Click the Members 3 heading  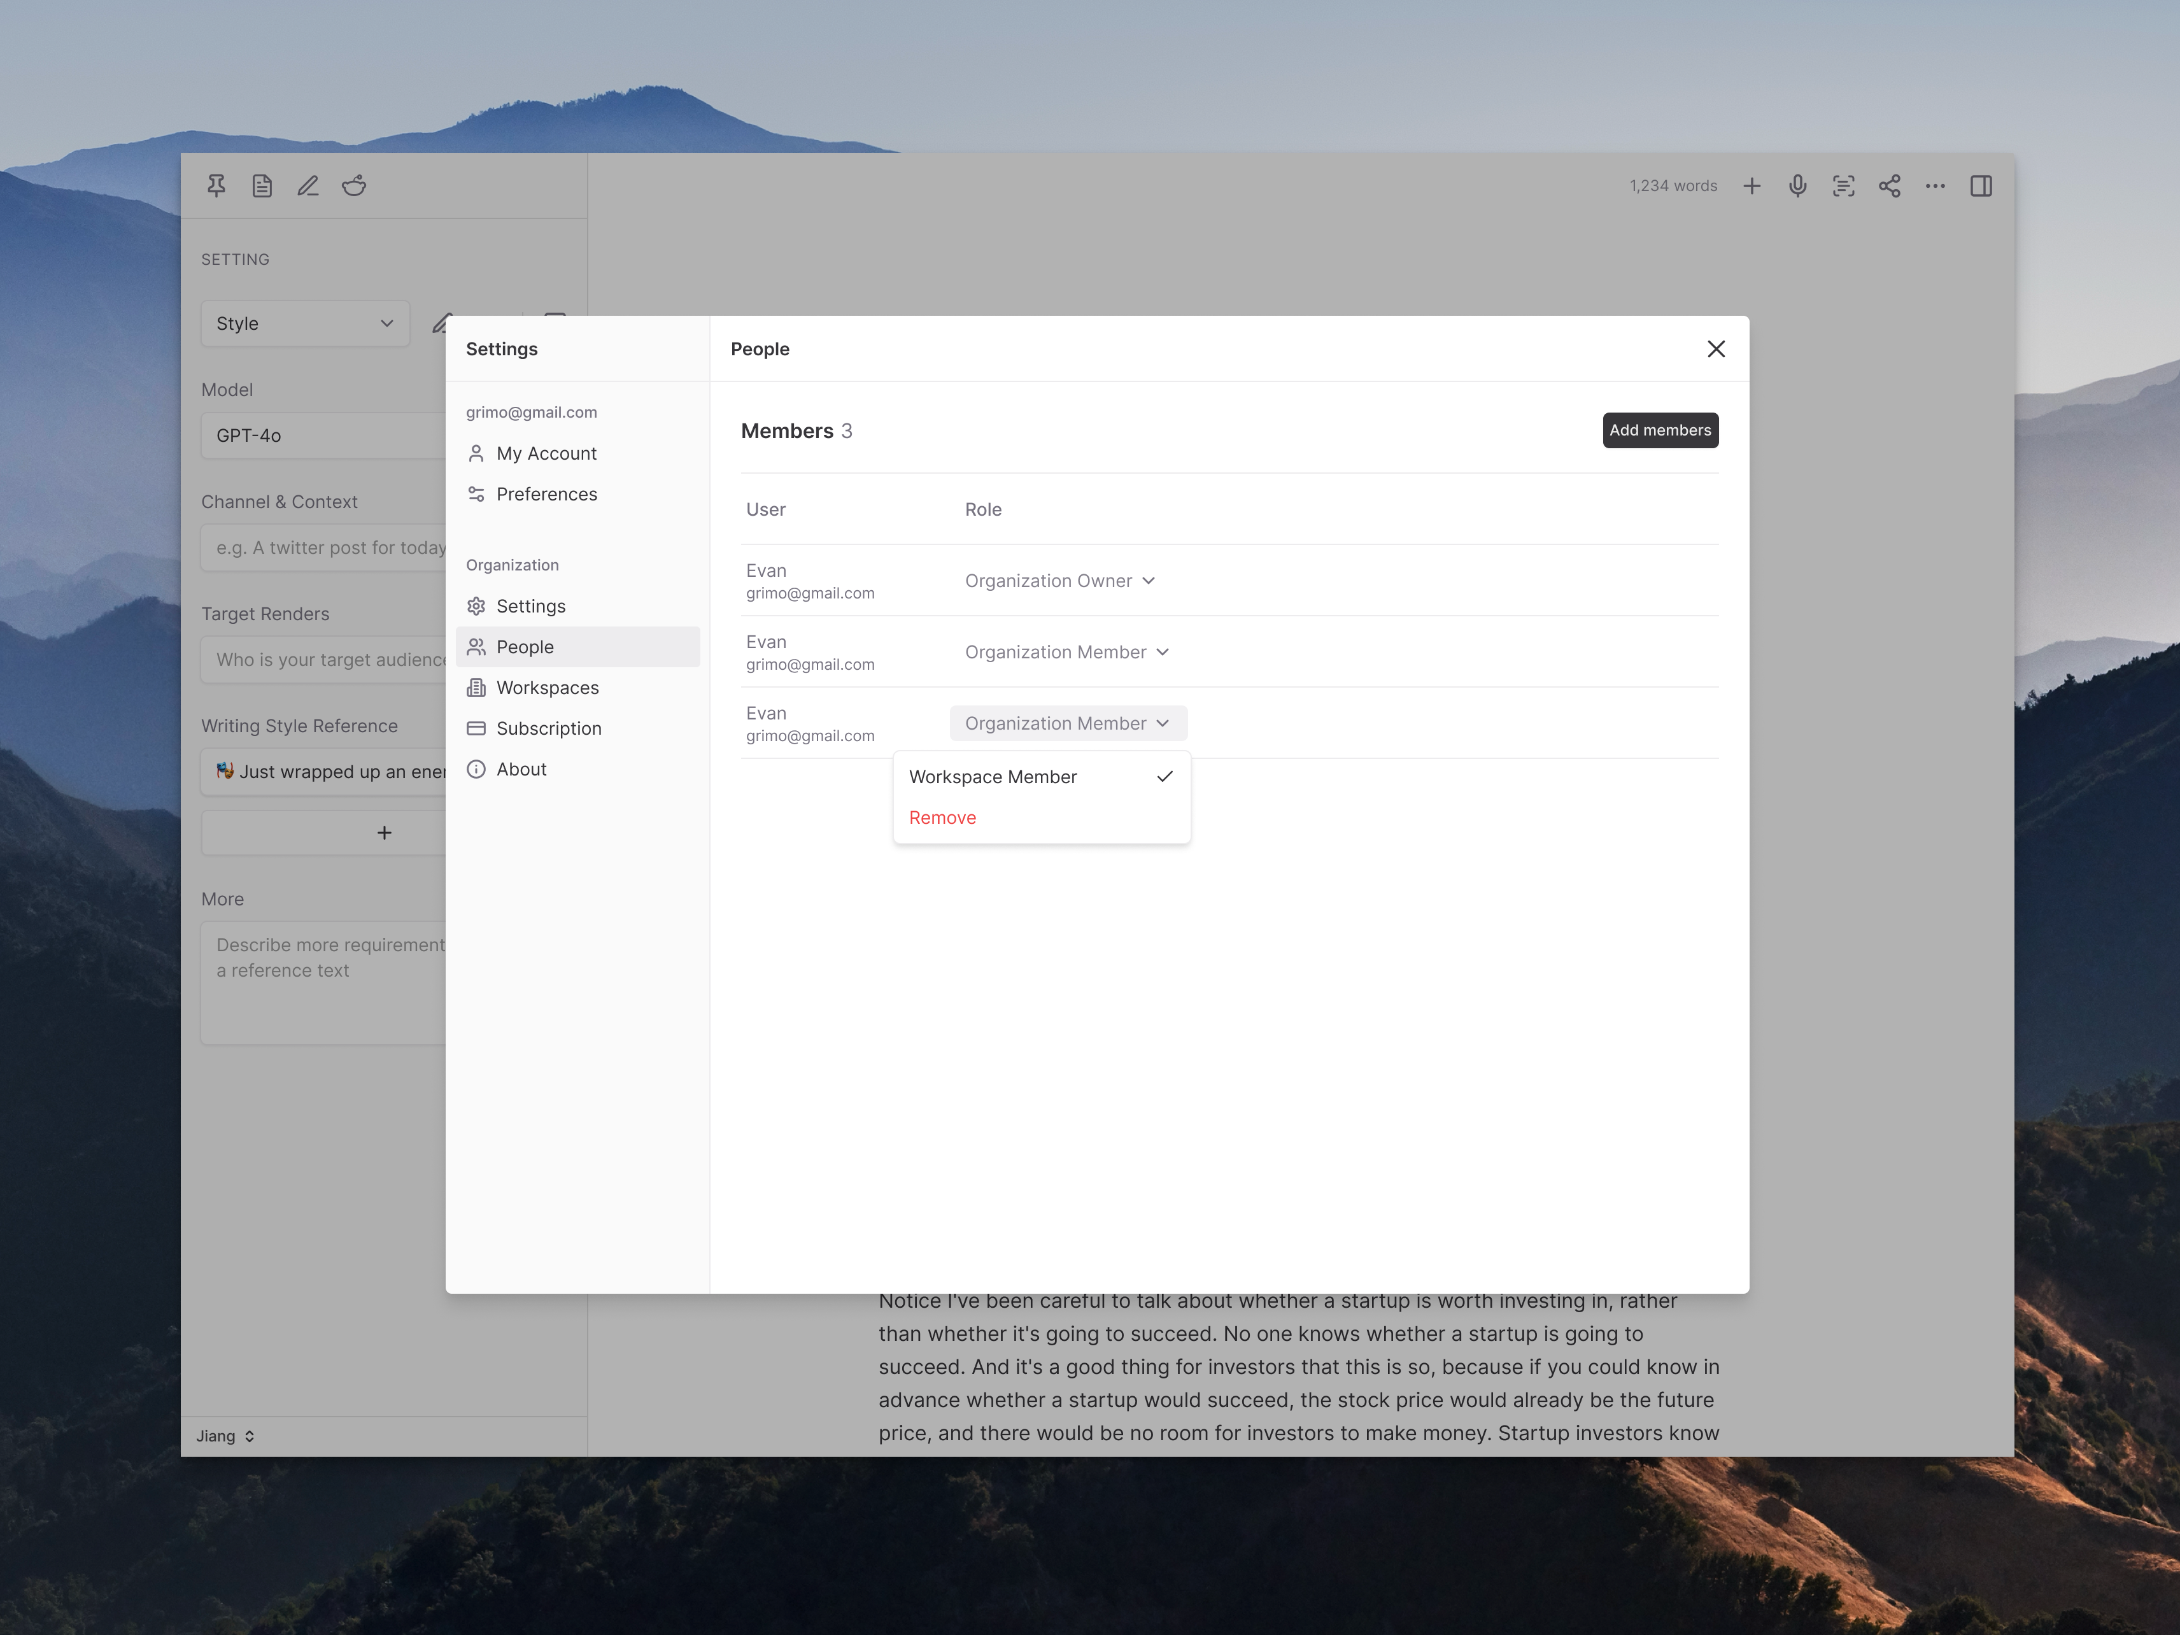796,430
